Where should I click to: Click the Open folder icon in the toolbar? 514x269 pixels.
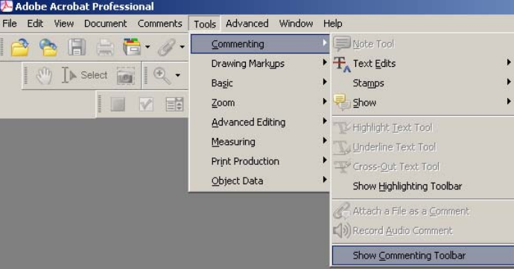point(19,48)
